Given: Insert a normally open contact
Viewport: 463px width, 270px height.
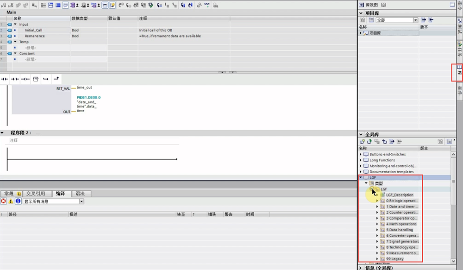Looking at the screenshot, I should tap(5, 79).
